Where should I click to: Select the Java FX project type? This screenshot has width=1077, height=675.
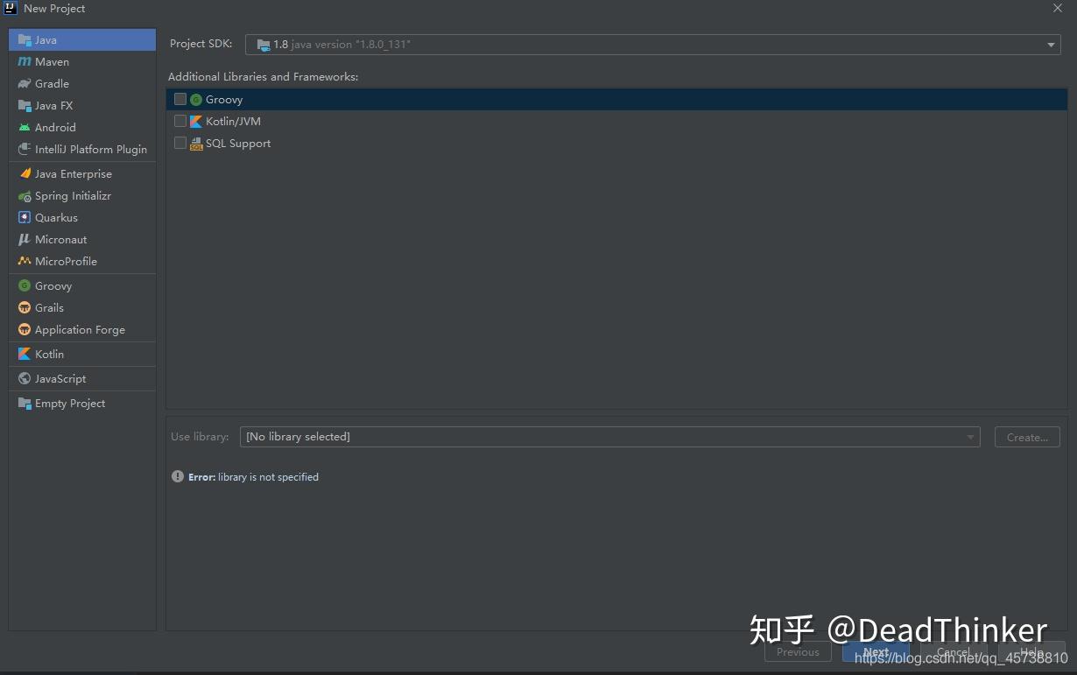point(53,105)
